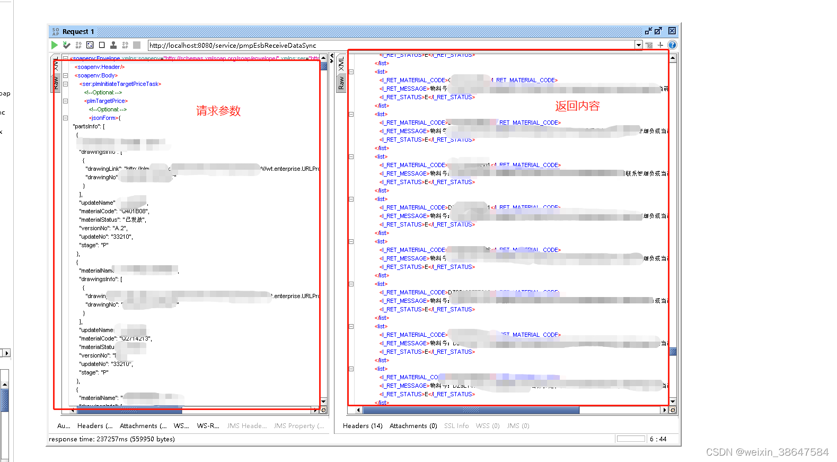This screenshot has width=837, height=462.
Task: Collapse the soapenv:Body node
Action: click(66, 75)
